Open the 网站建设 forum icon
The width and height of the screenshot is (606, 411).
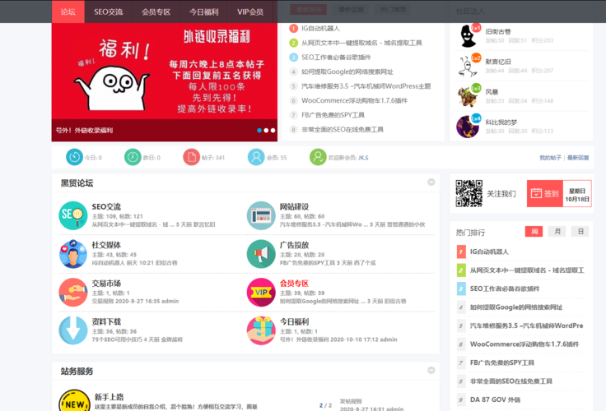point(261,215)
